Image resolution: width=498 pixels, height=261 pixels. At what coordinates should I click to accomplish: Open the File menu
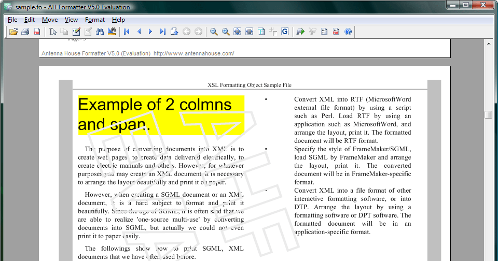[12, 20]
